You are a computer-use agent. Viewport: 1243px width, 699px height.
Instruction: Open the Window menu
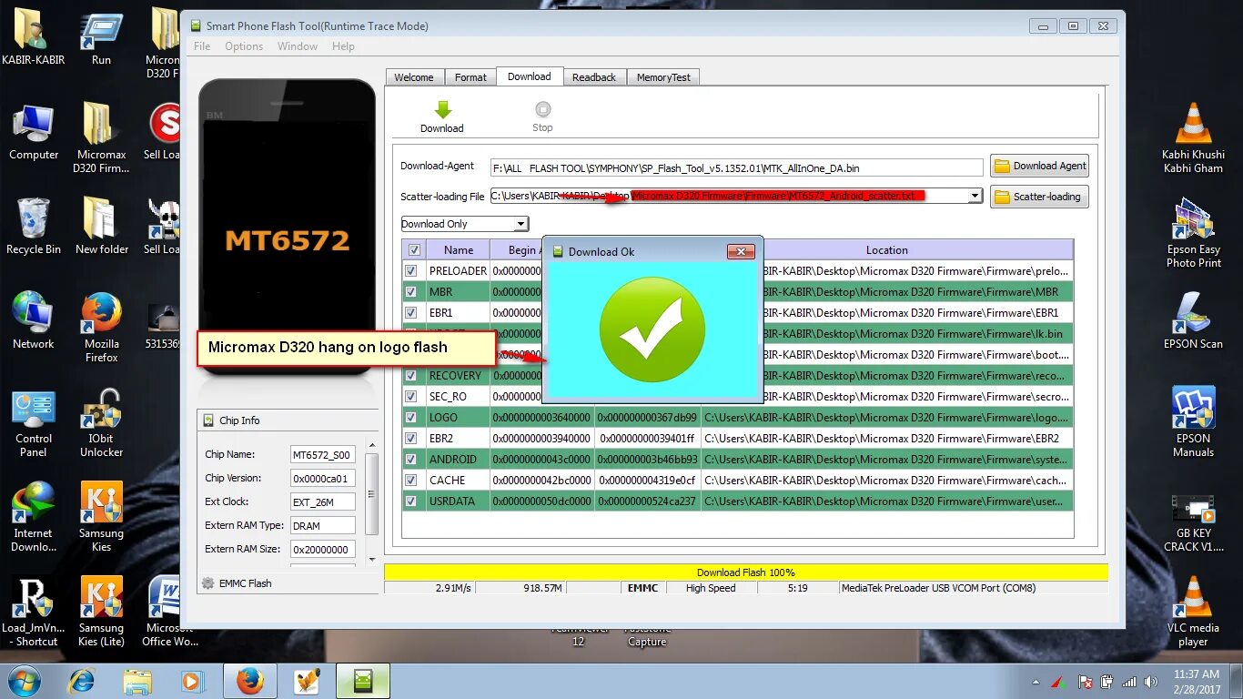click(x=298, y=46)
